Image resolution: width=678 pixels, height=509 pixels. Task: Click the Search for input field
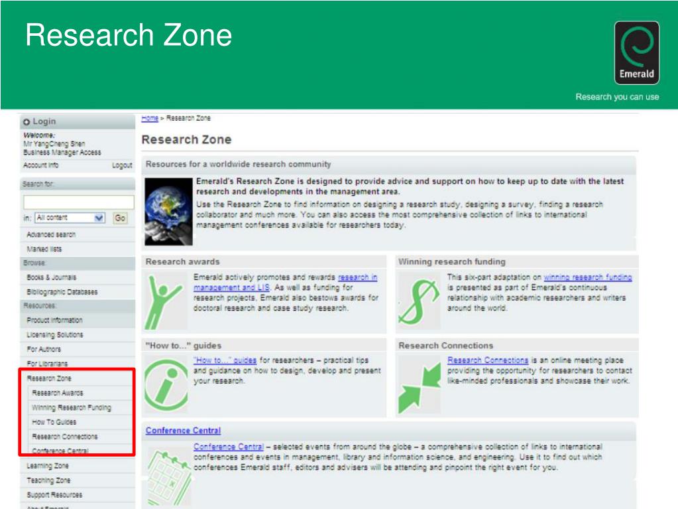79,202
